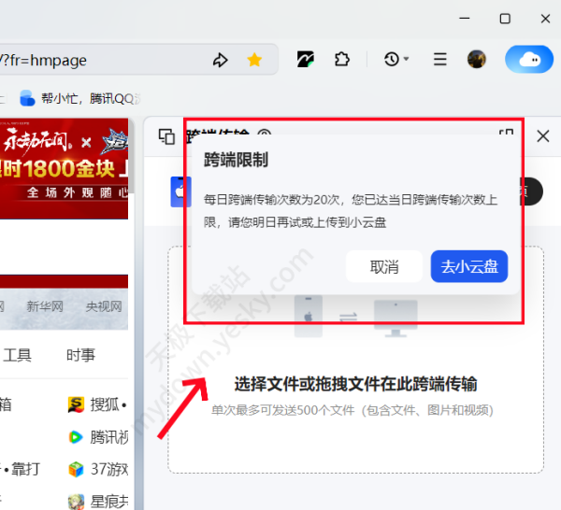Viewport: 561px width, 510px height.
Task: Select the 工具 category tab
Action: [x=17, y=355]
